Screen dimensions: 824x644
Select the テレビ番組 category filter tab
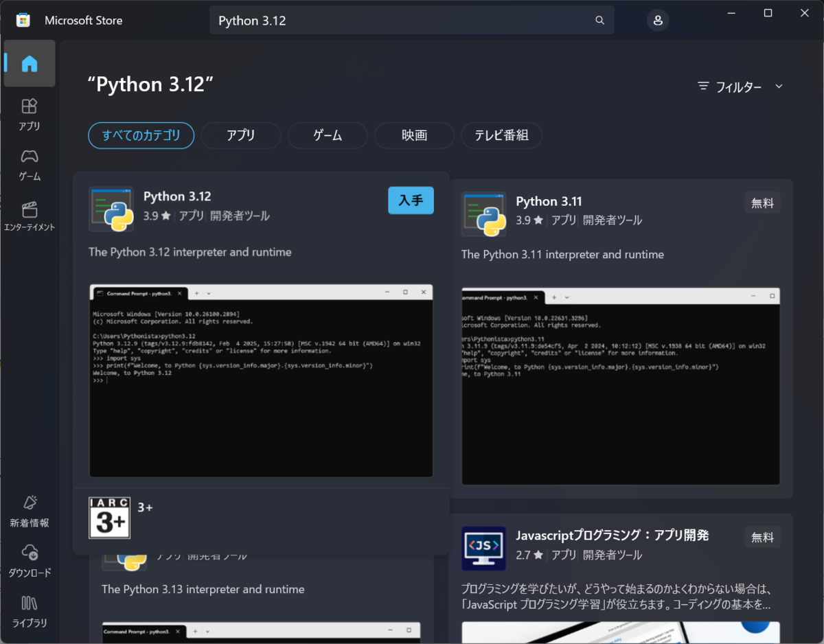(x=501, y=135)
